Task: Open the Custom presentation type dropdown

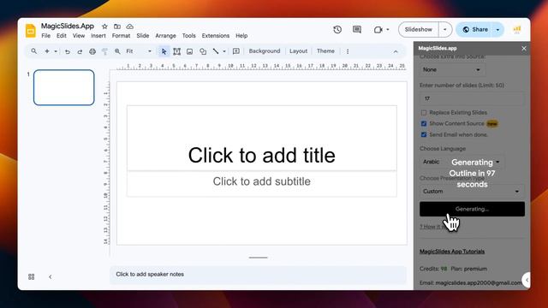Action: (472, 192)
